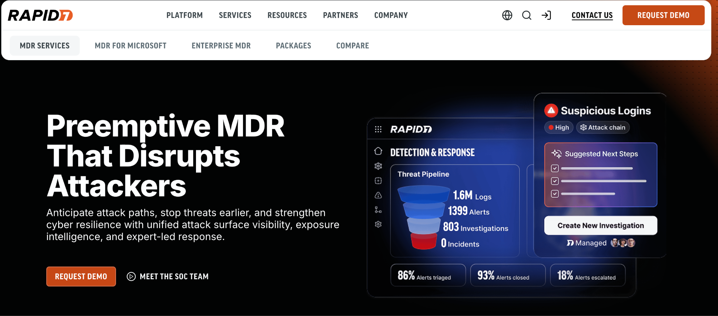Click the red alert icon by Suspicious Logins
Screen dimensions: 718x316
[x=551, y=111]
